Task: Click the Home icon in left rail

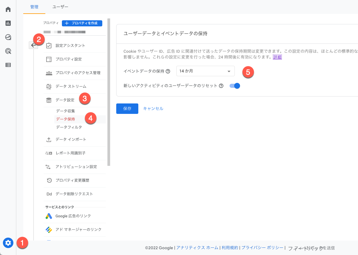Action: (x=8, y=10)
